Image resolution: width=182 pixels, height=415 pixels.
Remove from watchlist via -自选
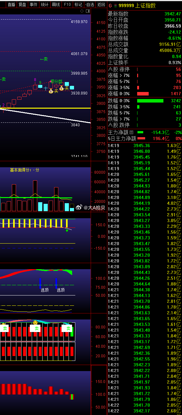(90, 4)
